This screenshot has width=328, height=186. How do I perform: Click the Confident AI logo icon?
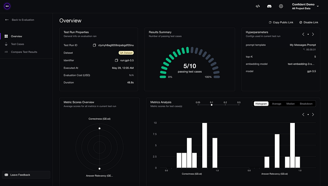coord(7,6)
